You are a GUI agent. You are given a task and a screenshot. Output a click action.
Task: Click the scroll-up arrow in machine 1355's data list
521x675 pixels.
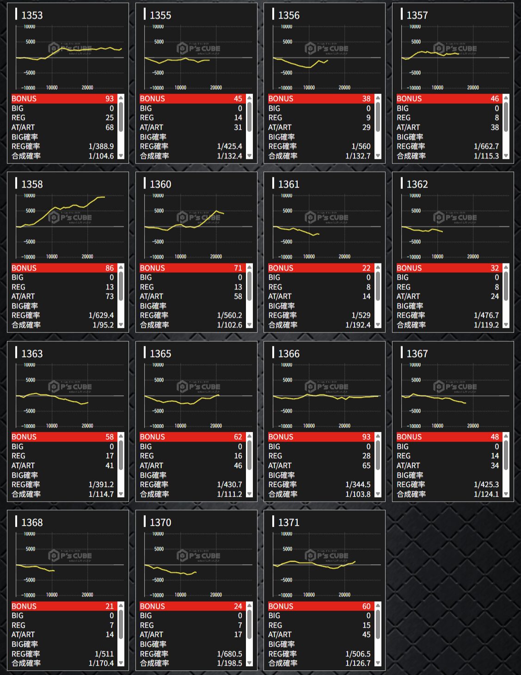pos(249,98)
